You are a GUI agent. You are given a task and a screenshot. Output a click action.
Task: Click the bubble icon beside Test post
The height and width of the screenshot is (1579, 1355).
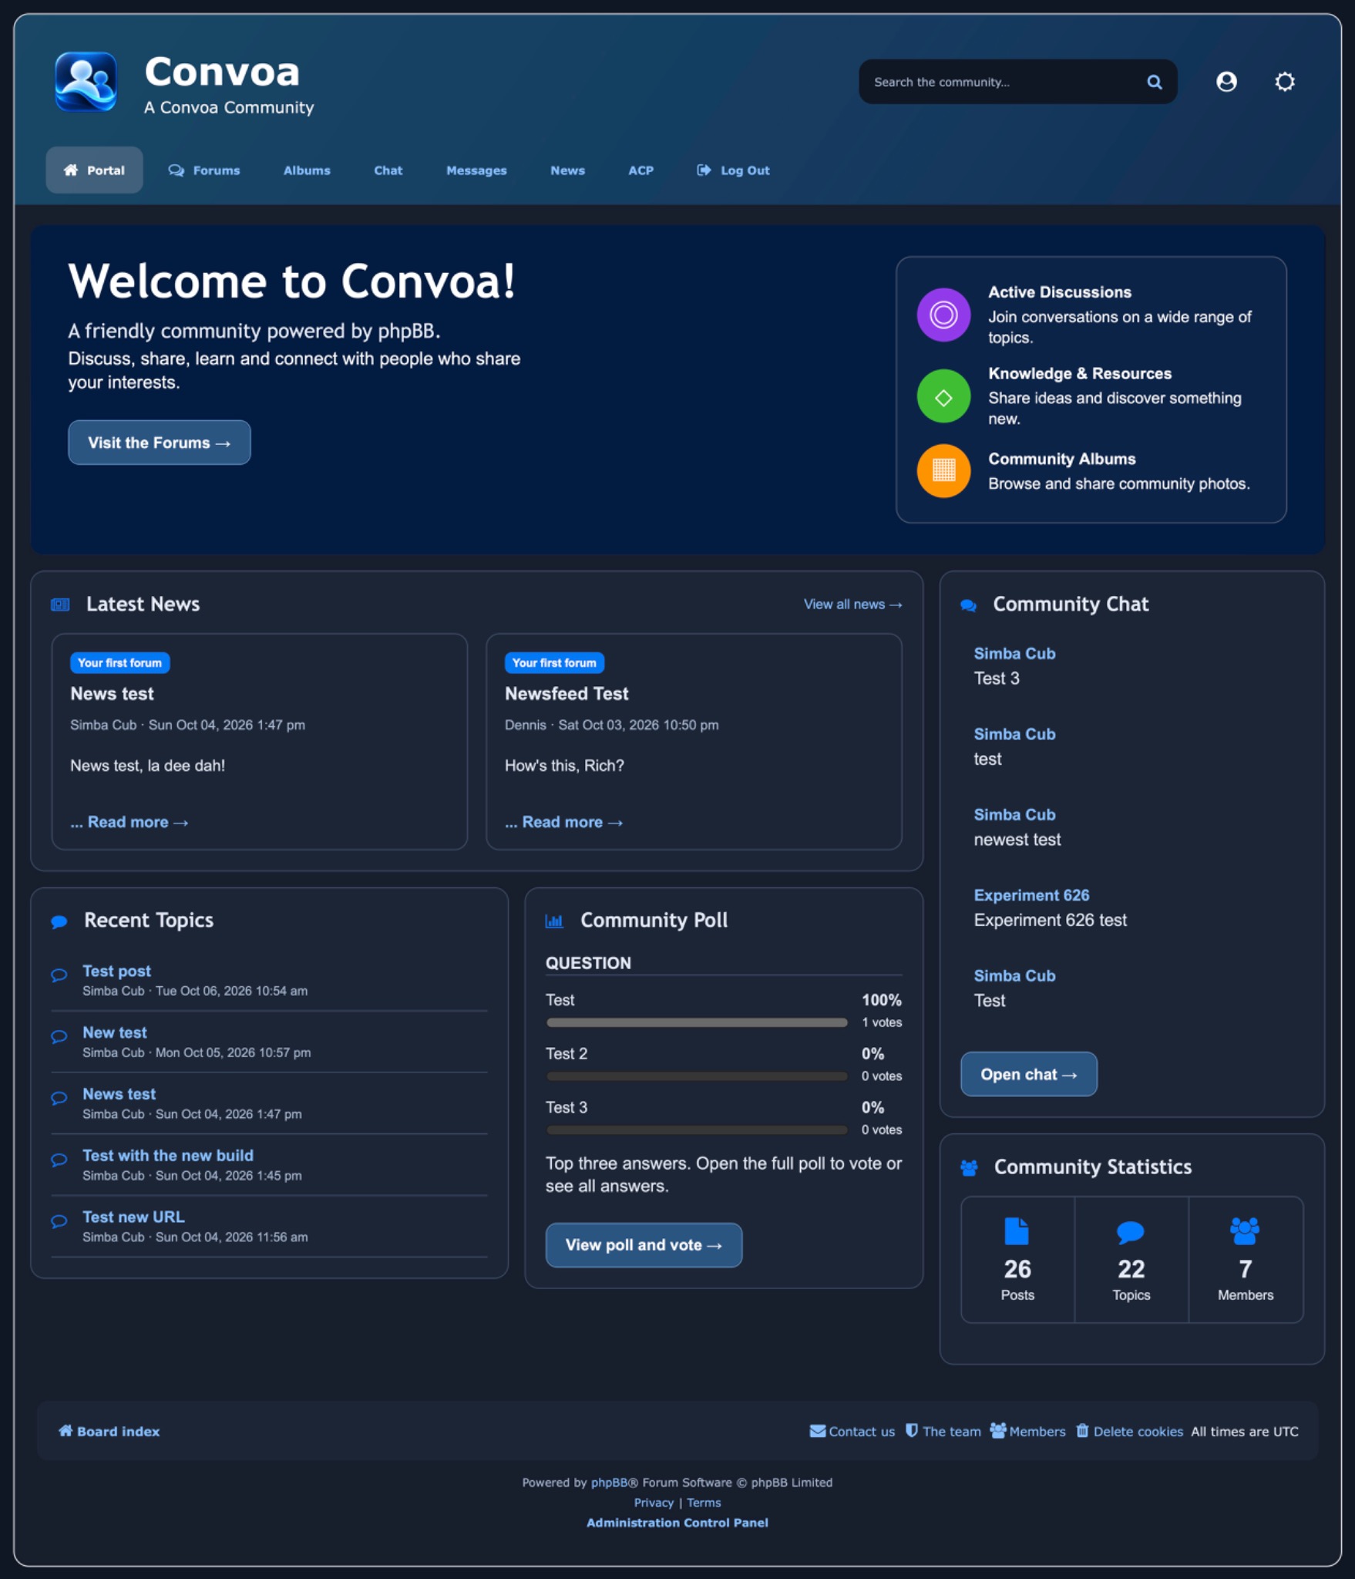tap(59, 975)
